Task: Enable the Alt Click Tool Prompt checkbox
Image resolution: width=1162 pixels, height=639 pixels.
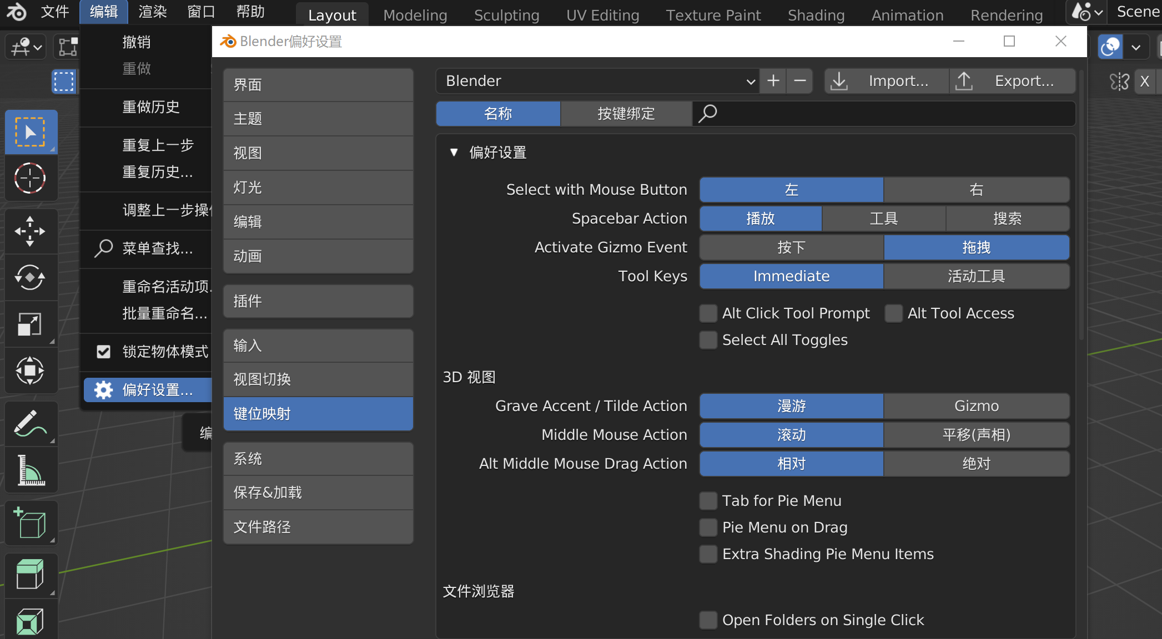Action: [708, 313]
